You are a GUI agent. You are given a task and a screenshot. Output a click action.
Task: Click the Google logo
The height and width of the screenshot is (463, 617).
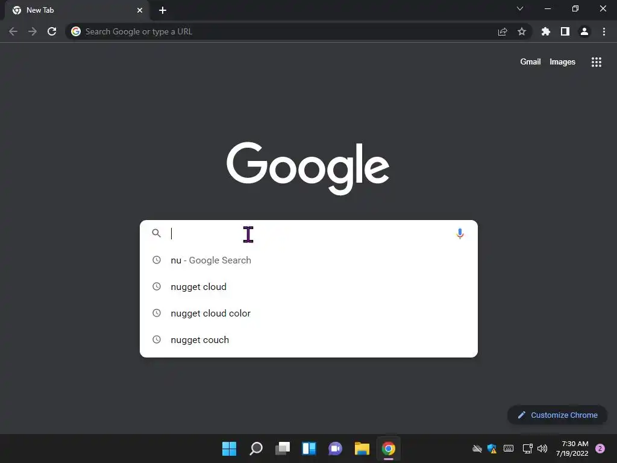(308, 169)
